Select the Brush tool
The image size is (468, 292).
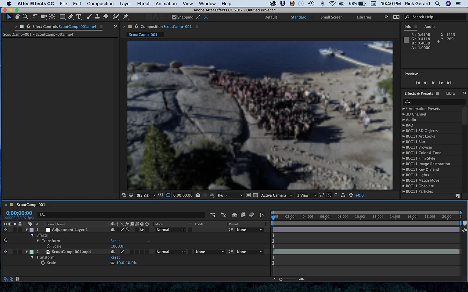click(89, 17)
